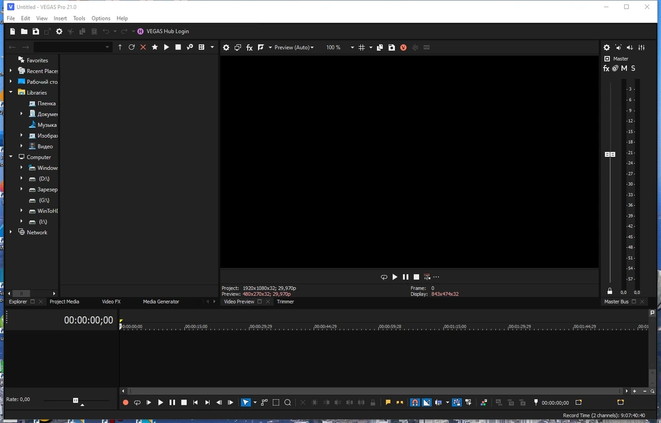
Task: Go up one folder in Explorer
Action: [x=120, y=47]
